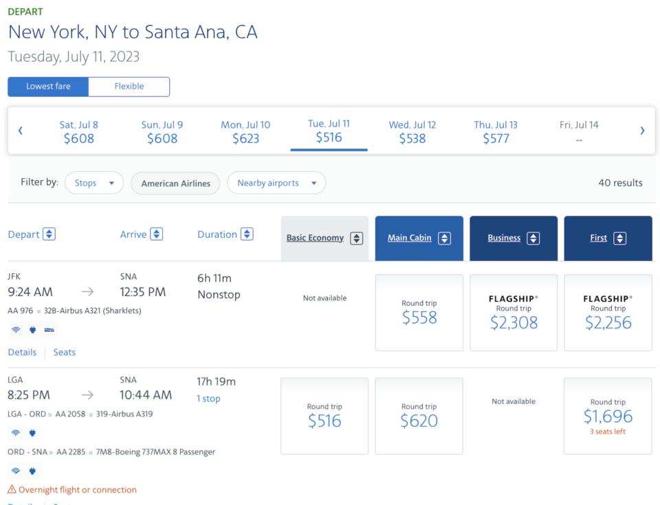The width and height of the screenshot is (660, 505).
Task: Select the $516 Basic Economy fare card
Action: [x=324, y=416]
